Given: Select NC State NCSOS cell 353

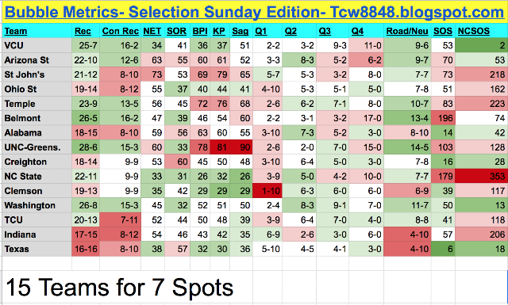Looking at the screenshot, I should [x=482, y=177].
